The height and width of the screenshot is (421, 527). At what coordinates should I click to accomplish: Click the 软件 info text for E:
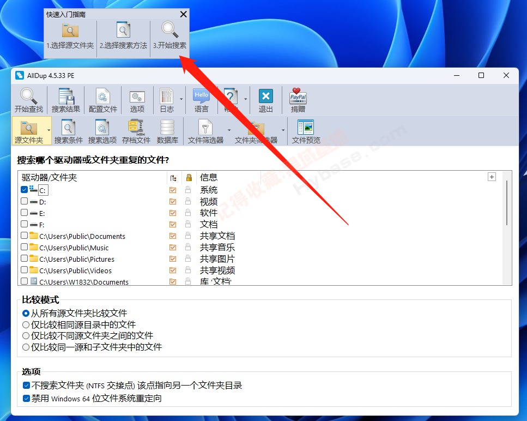[208, 213]
